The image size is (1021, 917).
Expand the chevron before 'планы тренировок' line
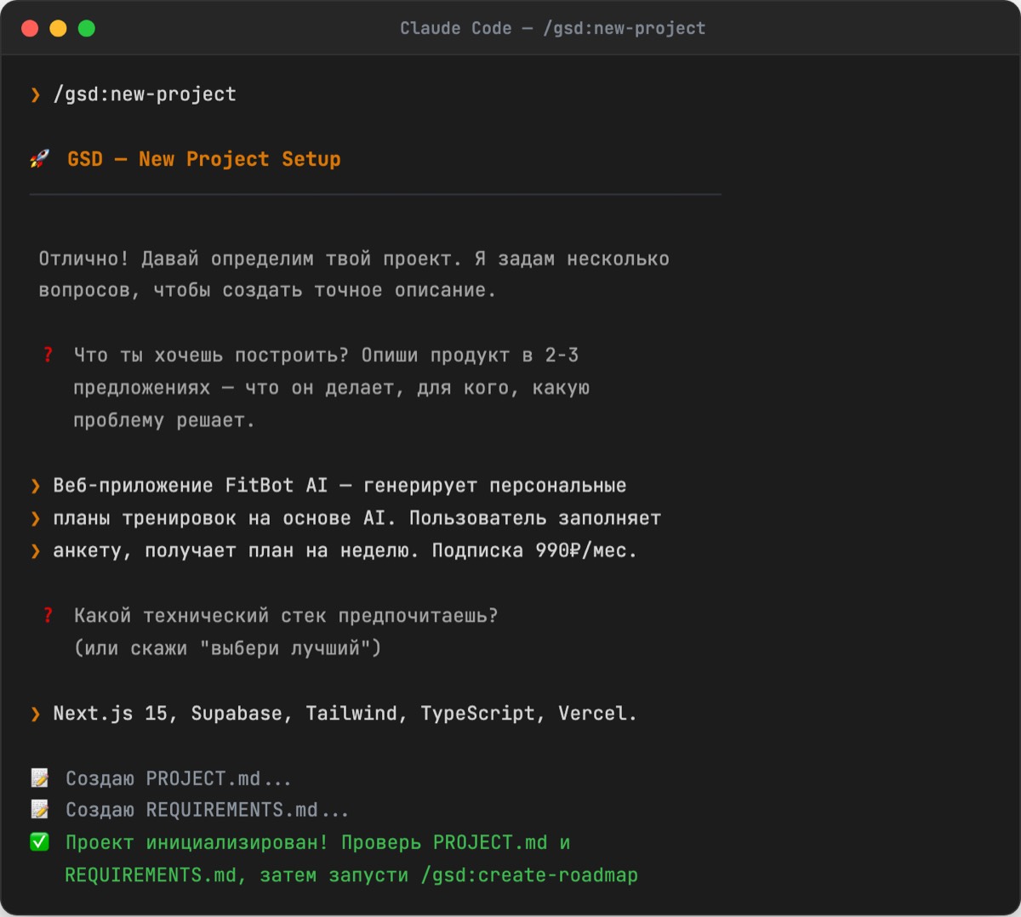[x=35, y=517]
